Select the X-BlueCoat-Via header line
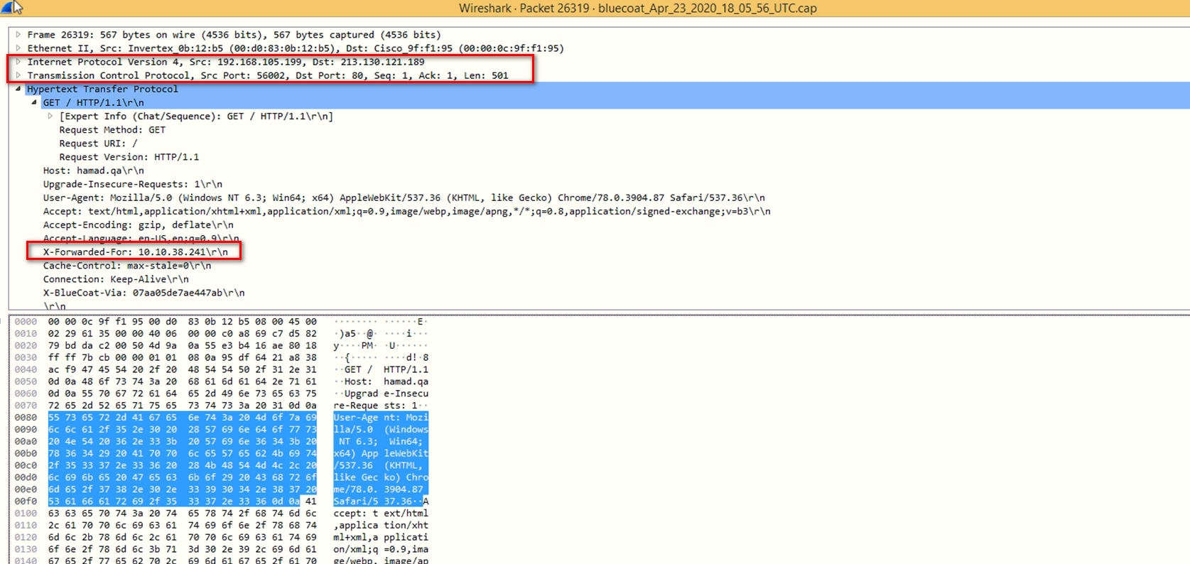 tap(144, 292)
